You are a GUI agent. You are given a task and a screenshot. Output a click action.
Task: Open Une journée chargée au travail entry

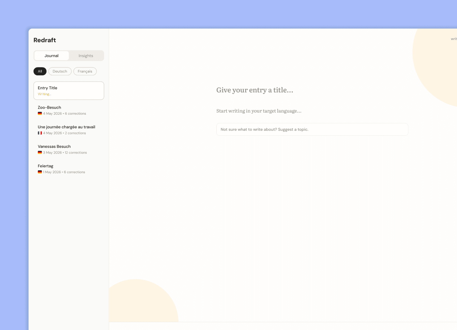point(69,130)
